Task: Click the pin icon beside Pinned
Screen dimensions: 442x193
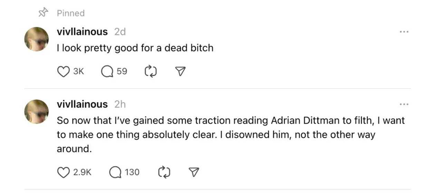Action: 42,13
